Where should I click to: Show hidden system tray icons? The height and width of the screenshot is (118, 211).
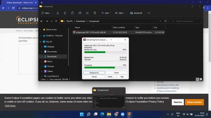click(168, 114)
